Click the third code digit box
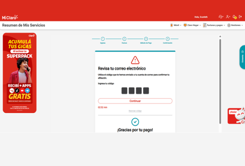The height and width of the screenshot is (166, 245). pyautogui.click(x=139, y=91)
